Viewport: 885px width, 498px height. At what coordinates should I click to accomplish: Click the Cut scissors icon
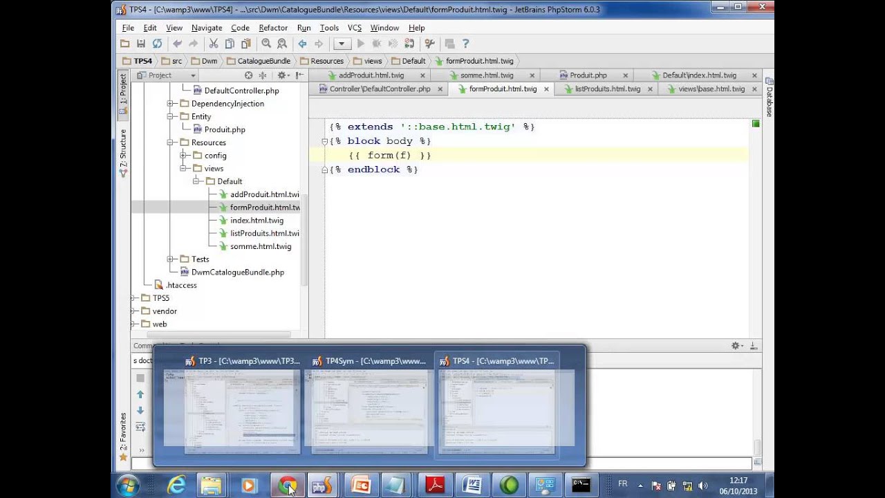[x=214, y=44]
